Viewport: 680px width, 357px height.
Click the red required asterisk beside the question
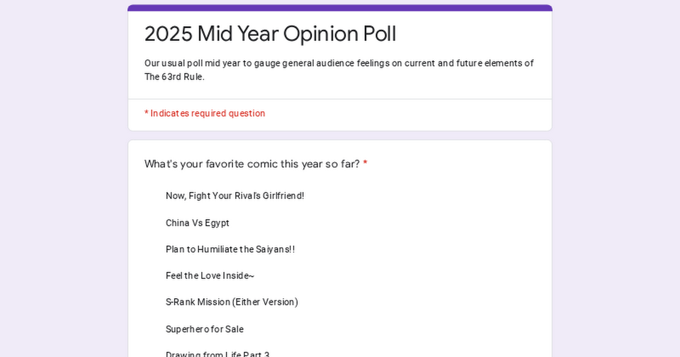tap(365, 164)
